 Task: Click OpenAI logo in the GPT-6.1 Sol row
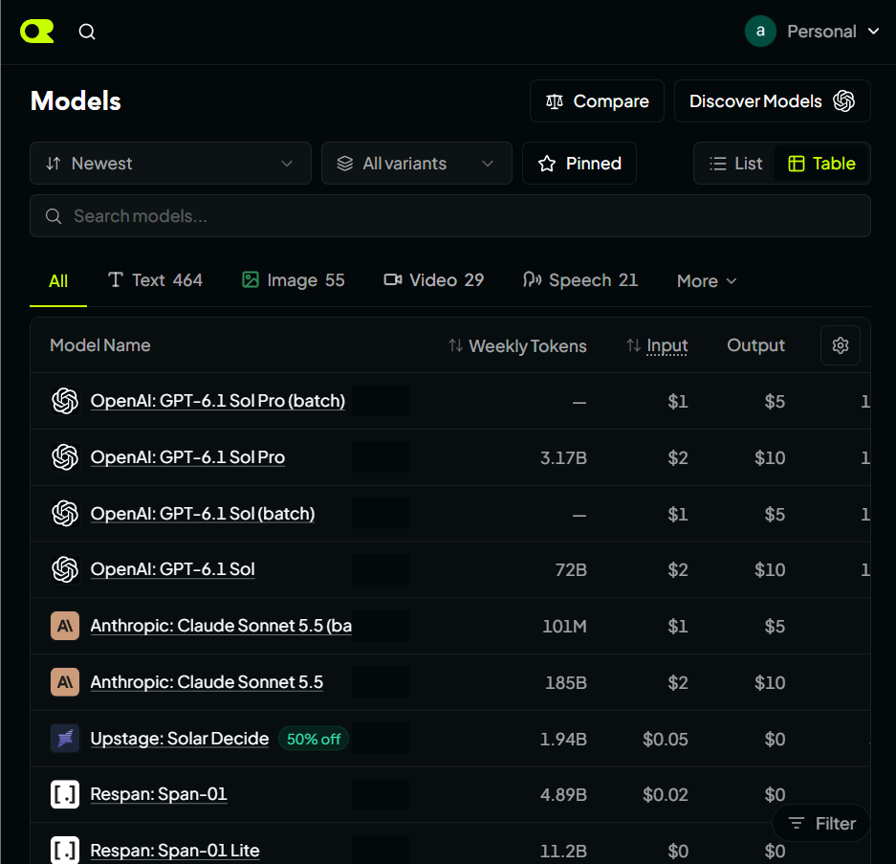(x=65, y=569)
